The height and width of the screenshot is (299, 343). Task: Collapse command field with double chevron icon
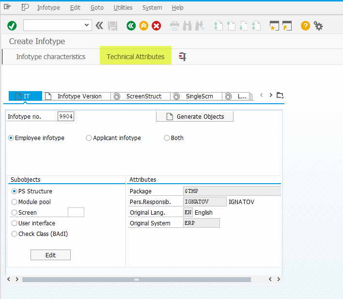99,26
